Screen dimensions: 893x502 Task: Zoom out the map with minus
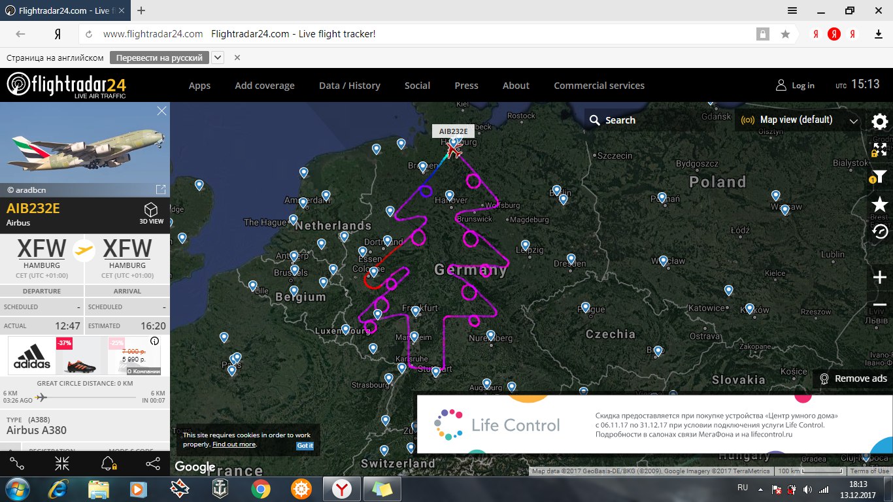coord(880,305)
